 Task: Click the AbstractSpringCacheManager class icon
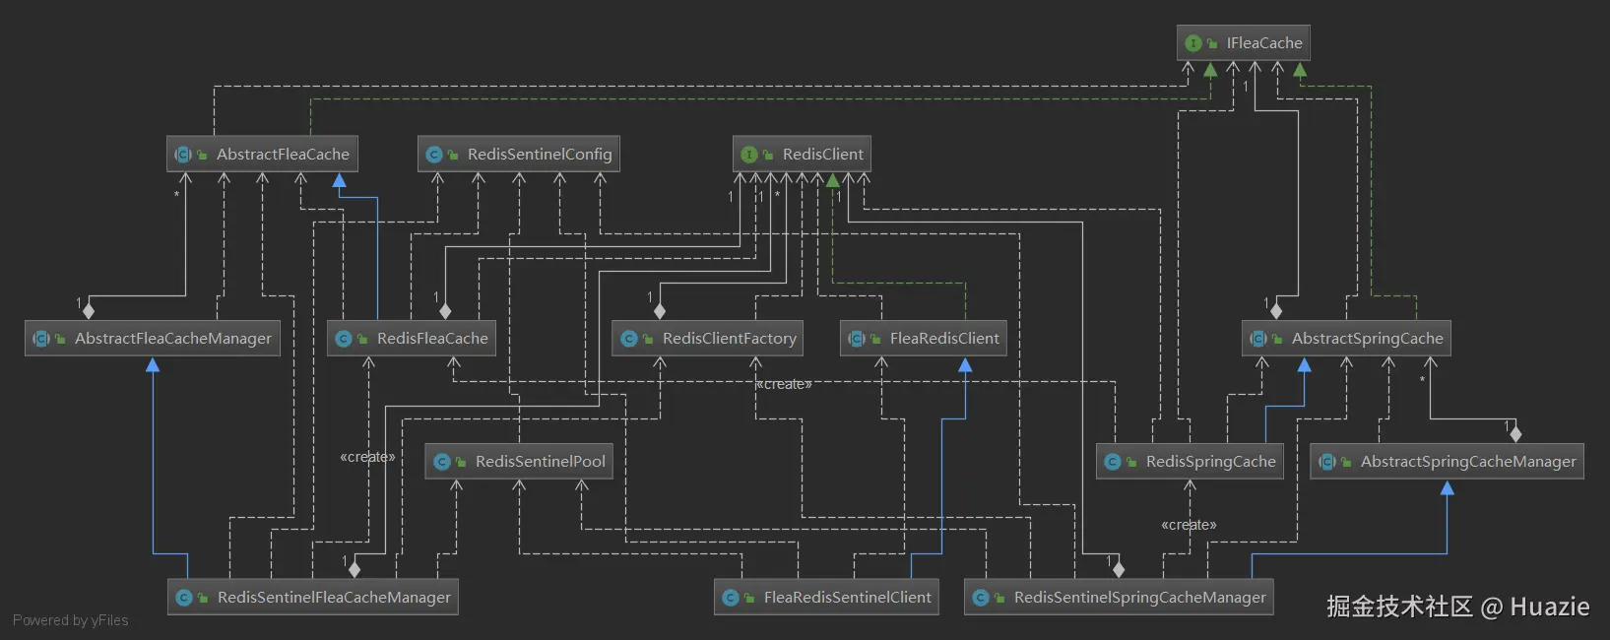(x=1327, y=462)
